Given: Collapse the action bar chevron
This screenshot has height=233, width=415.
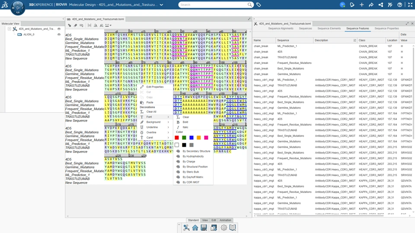Looking at the screenshot, I should coord(179,225).
